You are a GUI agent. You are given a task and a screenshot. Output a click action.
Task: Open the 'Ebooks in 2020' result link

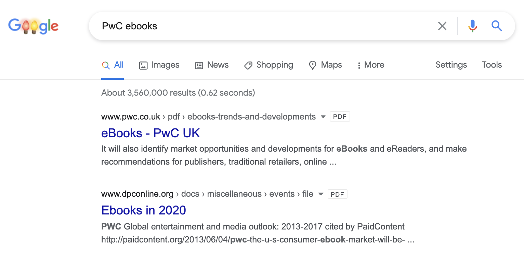click(x=143, y=210)
